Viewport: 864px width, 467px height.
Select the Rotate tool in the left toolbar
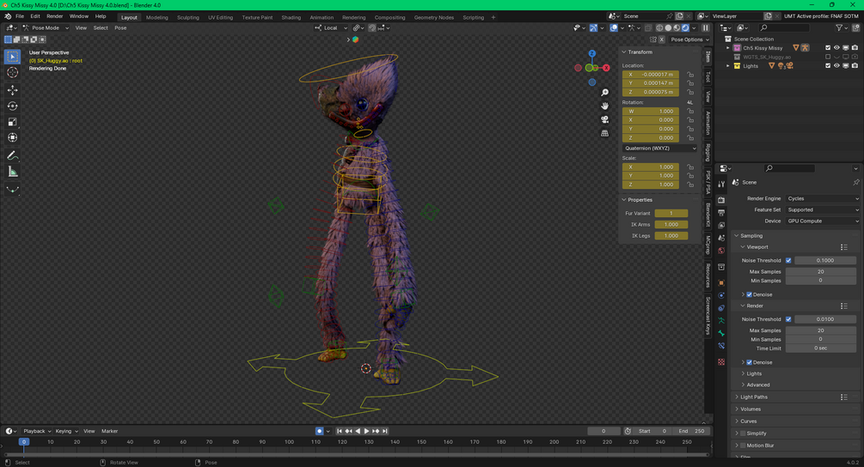12,106
